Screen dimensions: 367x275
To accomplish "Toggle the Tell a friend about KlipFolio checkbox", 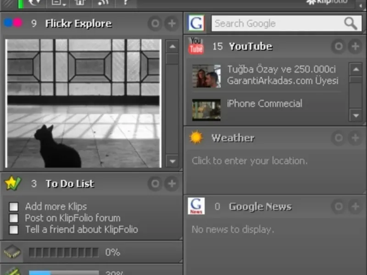I will [x=14, y=230].
